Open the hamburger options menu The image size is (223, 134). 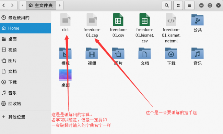tap(189, 5)
